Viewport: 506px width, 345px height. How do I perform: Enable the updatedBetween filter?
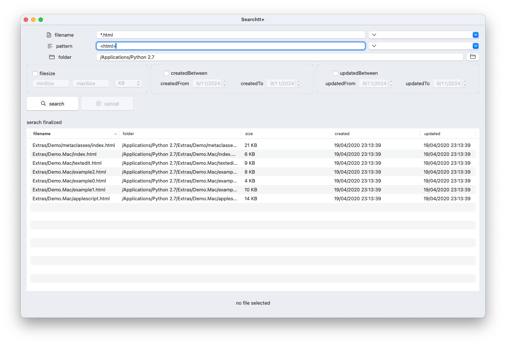pyautogui.click(x=335, y=73)
